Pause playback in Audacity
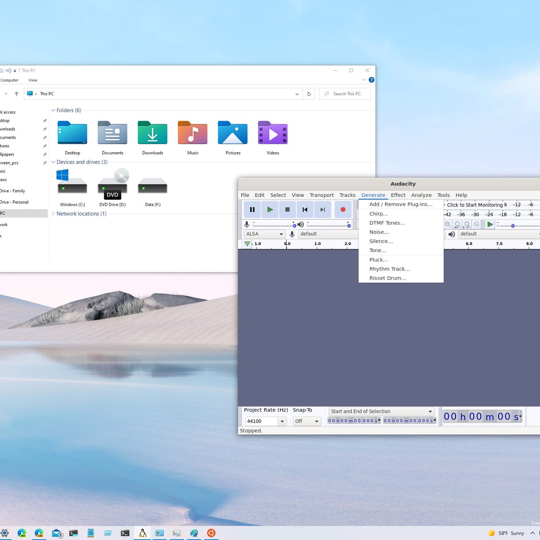Image resolution: width=540 pixels, height=540 pixels. (x=252, y=210)
